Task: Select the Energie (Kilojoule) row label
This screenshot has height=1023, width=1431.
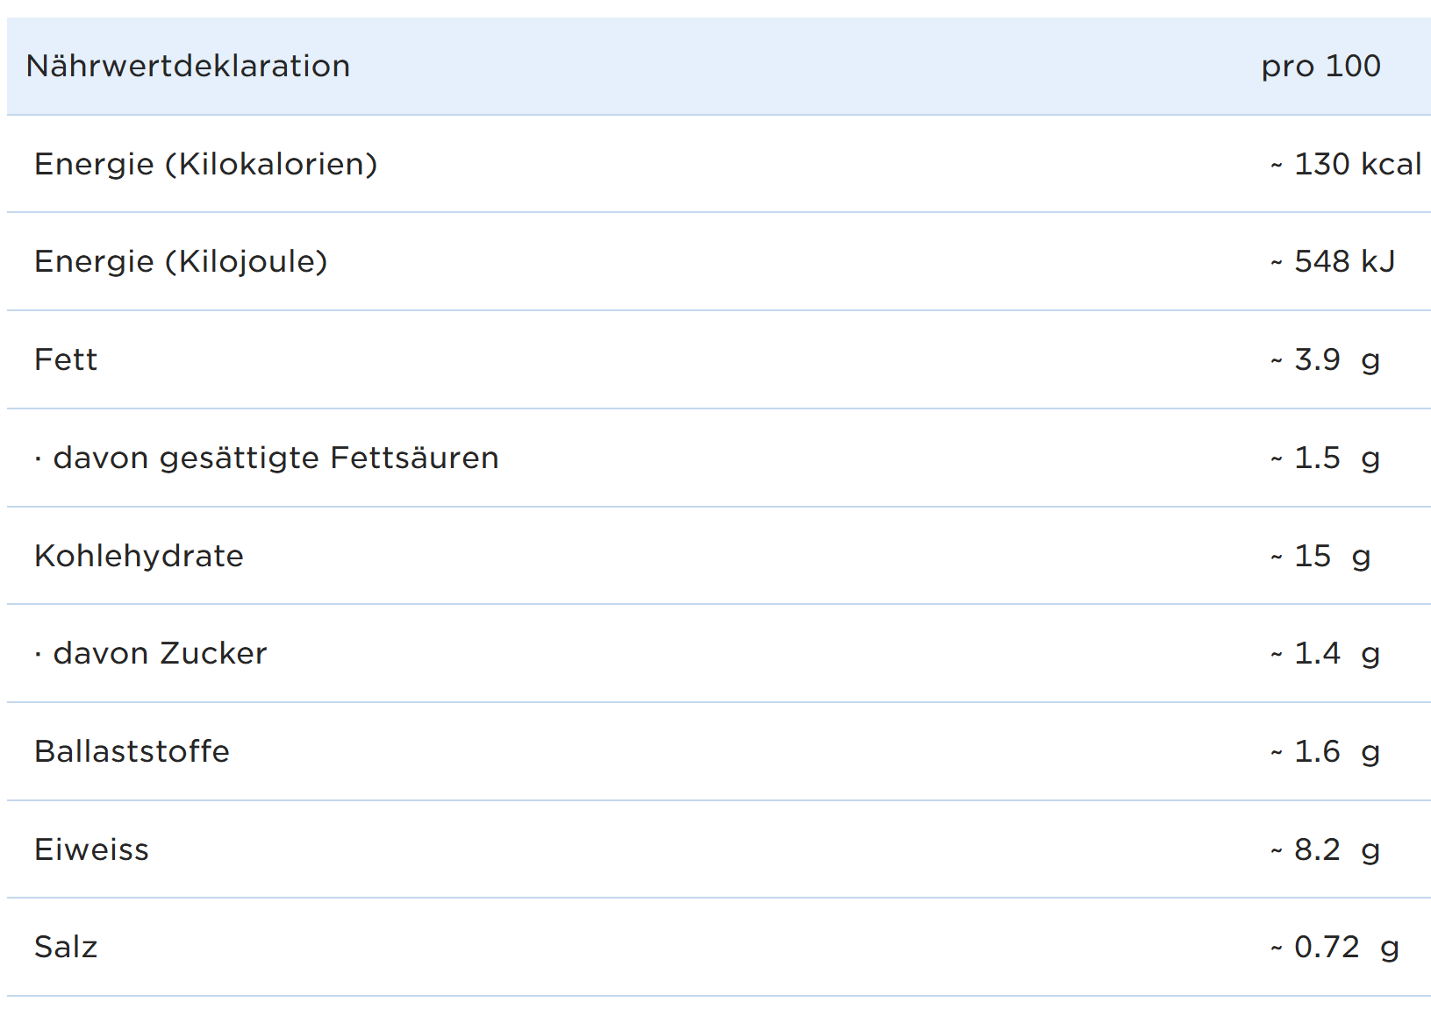Action: pyautogui.click(x=181, y=262)
